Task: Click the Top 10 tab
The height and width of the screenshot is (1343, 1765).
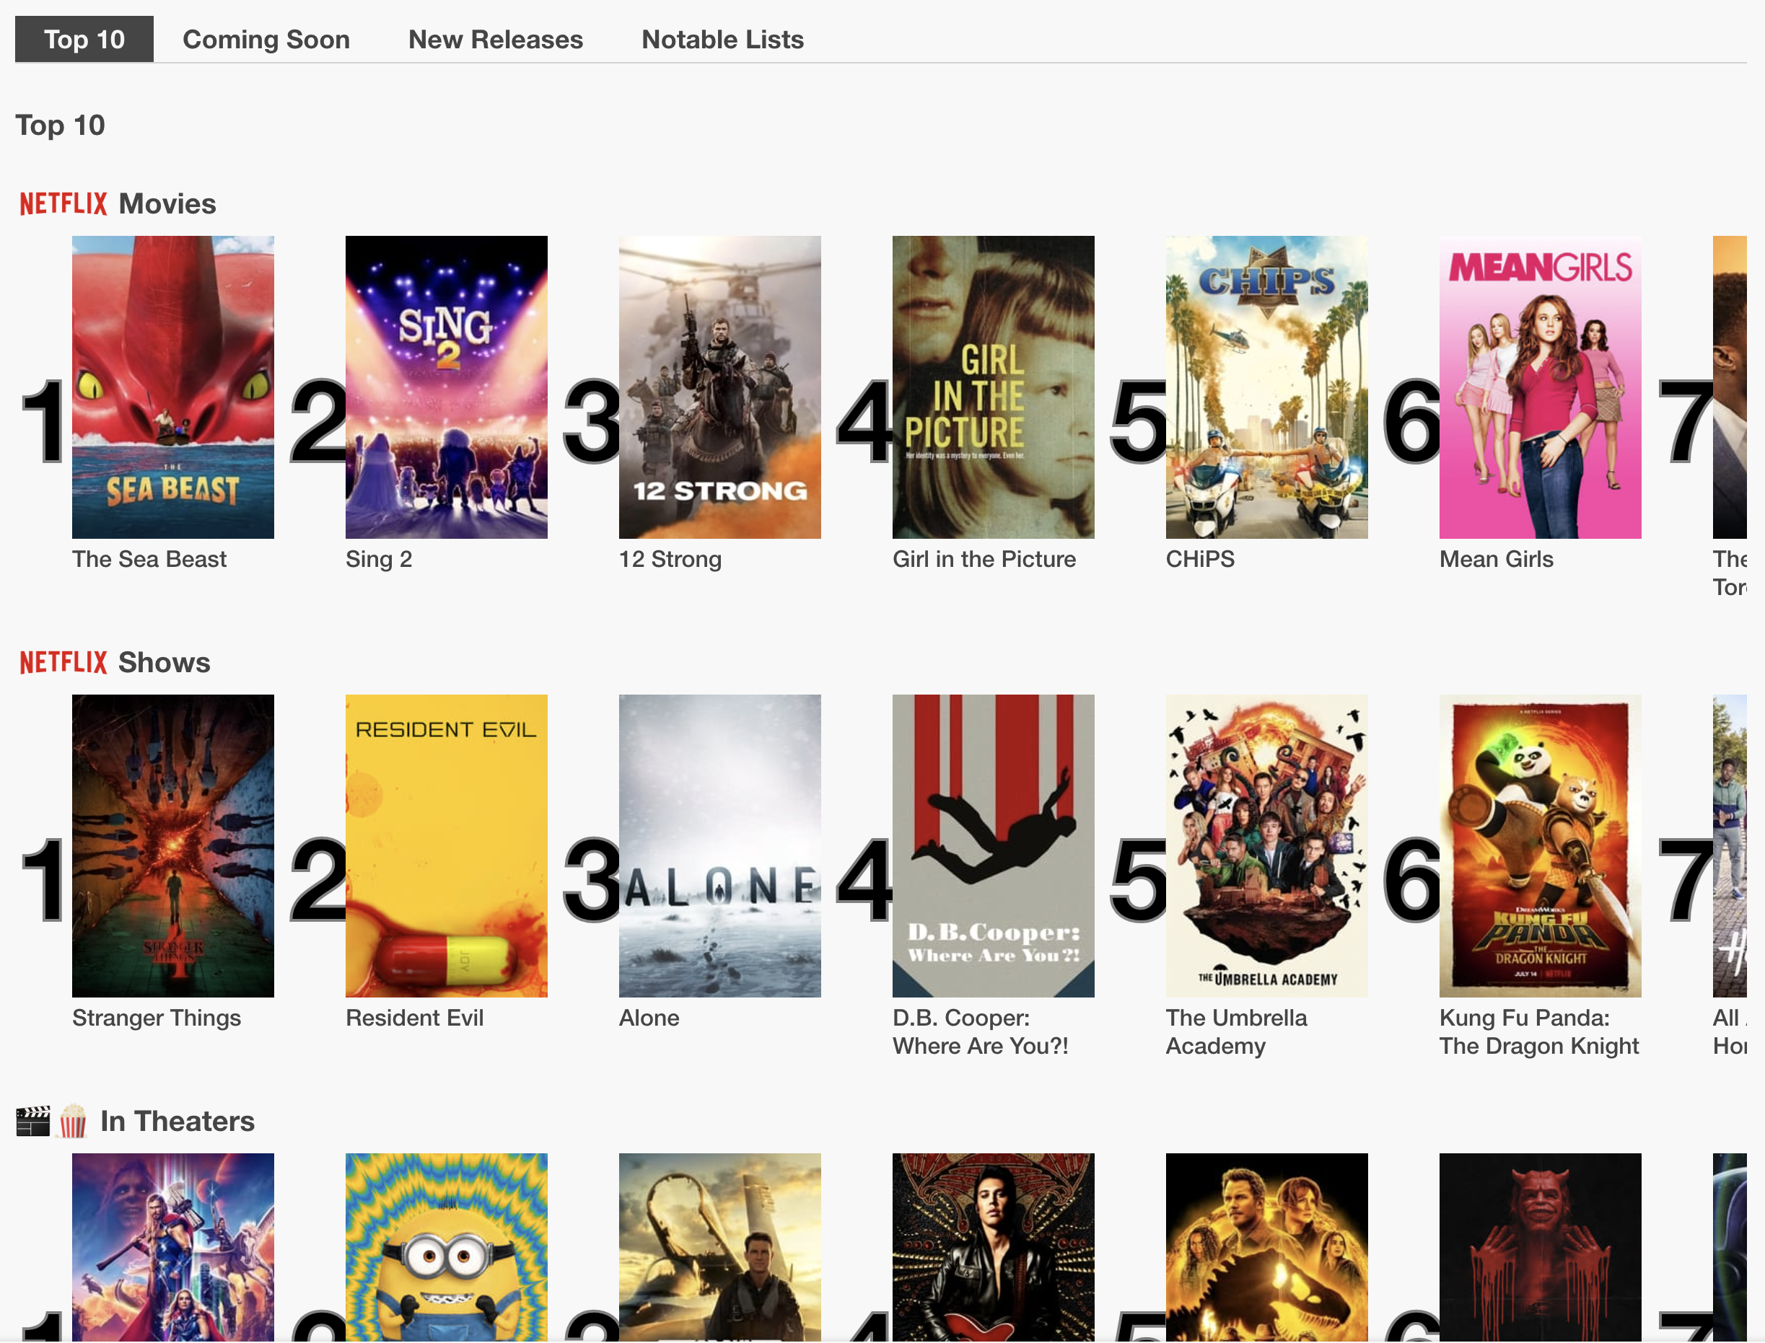Action: tap(84, 39)
